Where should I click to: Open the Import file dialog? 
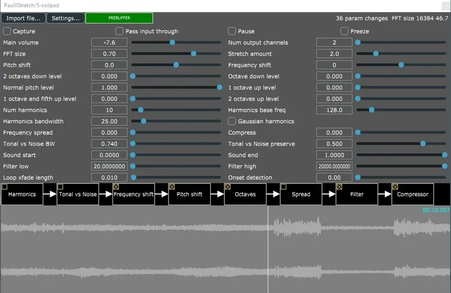tap(23, 18)
